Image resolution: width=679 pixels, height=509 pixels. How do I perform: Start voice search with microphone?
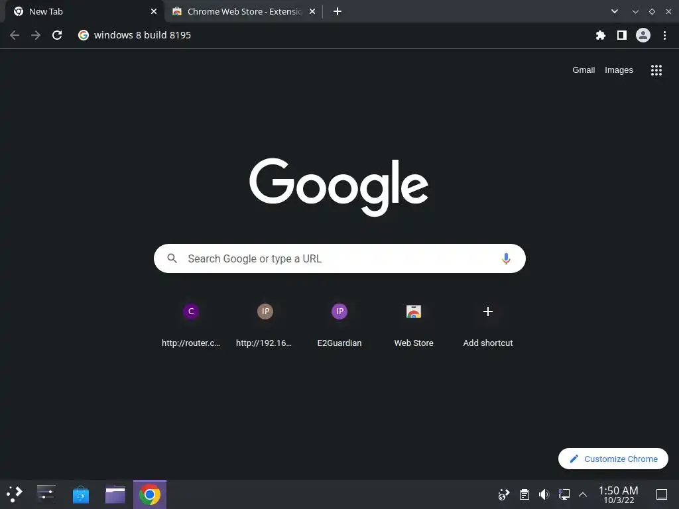pos(506,258)
